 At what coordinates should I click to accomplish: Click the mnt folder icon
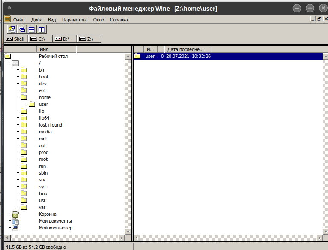[24, 139]
